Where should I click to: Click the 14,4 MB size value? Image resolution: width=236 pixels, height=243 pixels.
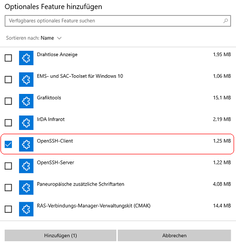pyautogui.click(x=222, y=206)
